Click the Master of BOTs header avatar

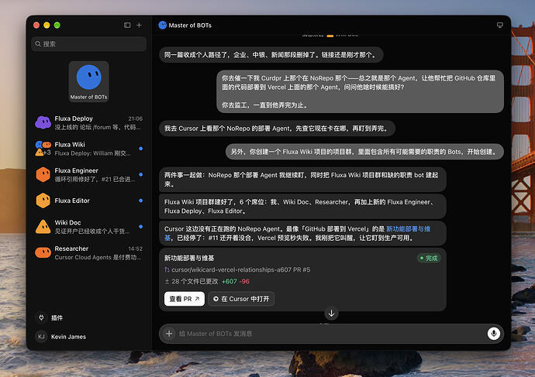pos(163,26)
